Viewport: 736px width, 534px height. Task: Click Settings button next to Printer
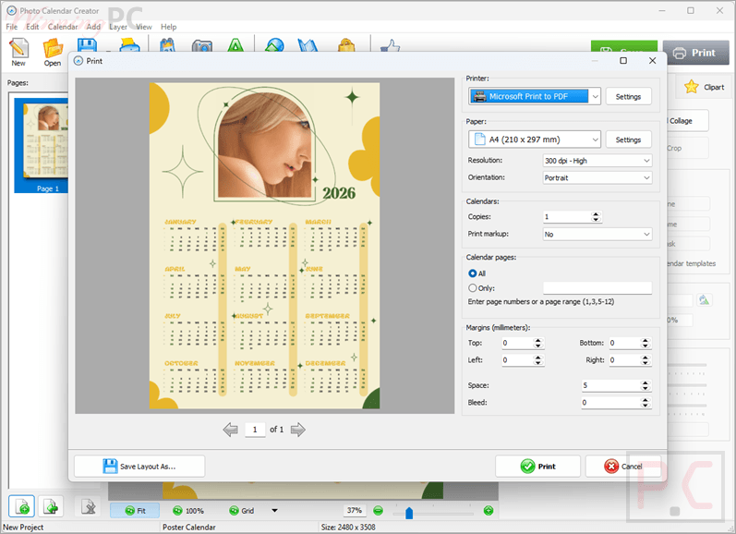[628, 96]
